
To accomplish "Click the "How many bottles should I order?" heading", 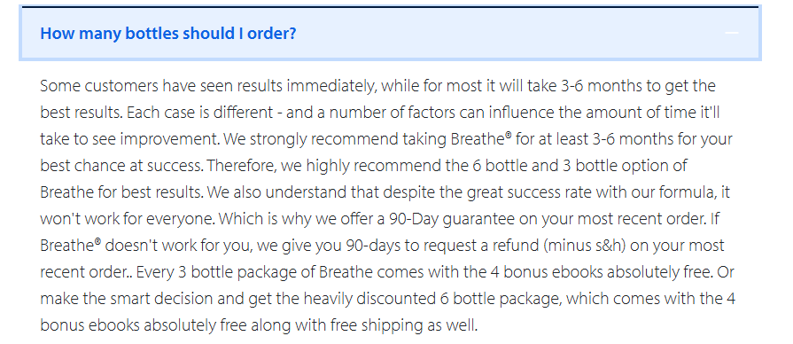I will point(168,34).
